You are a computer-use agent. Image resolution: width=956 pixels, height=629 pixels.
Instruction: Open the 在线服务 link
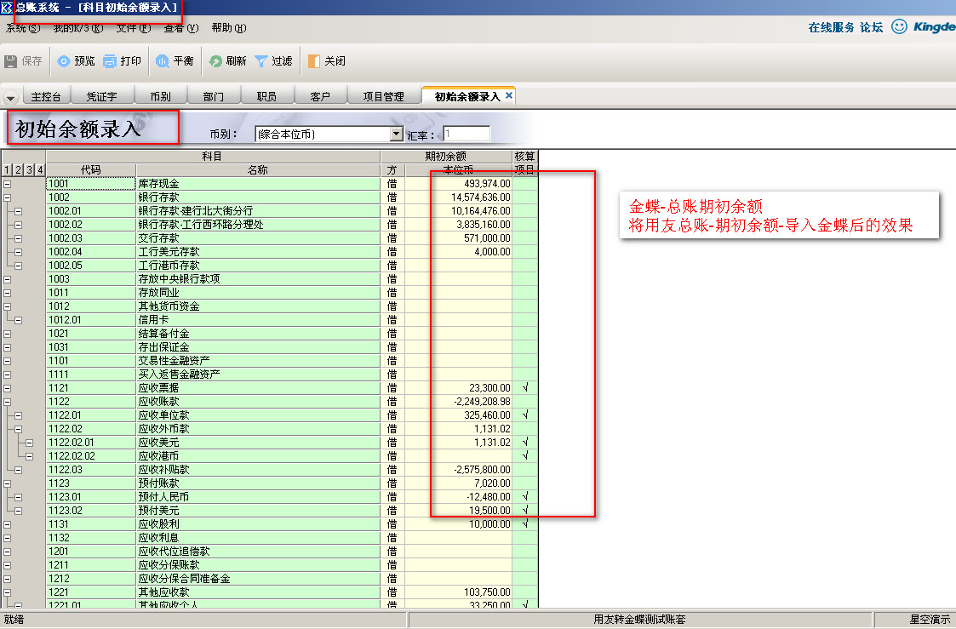[x=831, y=27]
